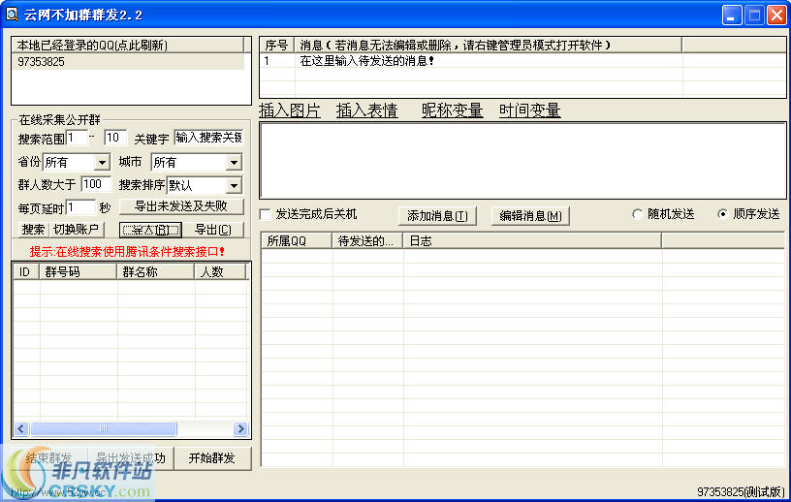Click the 群号码 column header
The image size is (791, 502).
pos(79,272)
